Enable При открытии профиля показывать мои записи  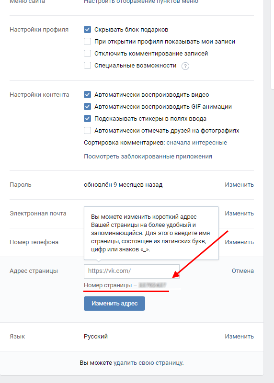[87, 42]
